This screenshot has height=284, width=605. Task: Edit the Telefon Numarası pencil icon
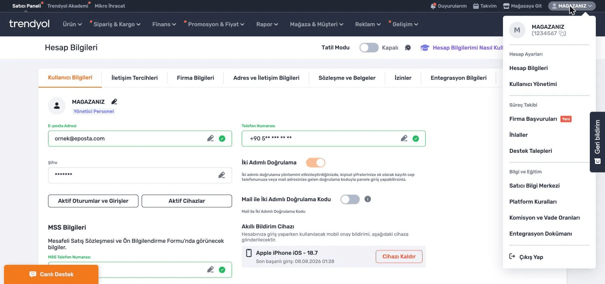(x=404, y=138)
